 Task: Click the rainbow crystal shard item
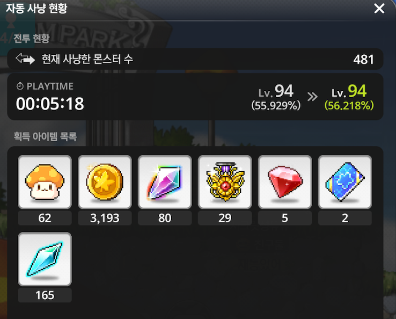click(165, 182)
